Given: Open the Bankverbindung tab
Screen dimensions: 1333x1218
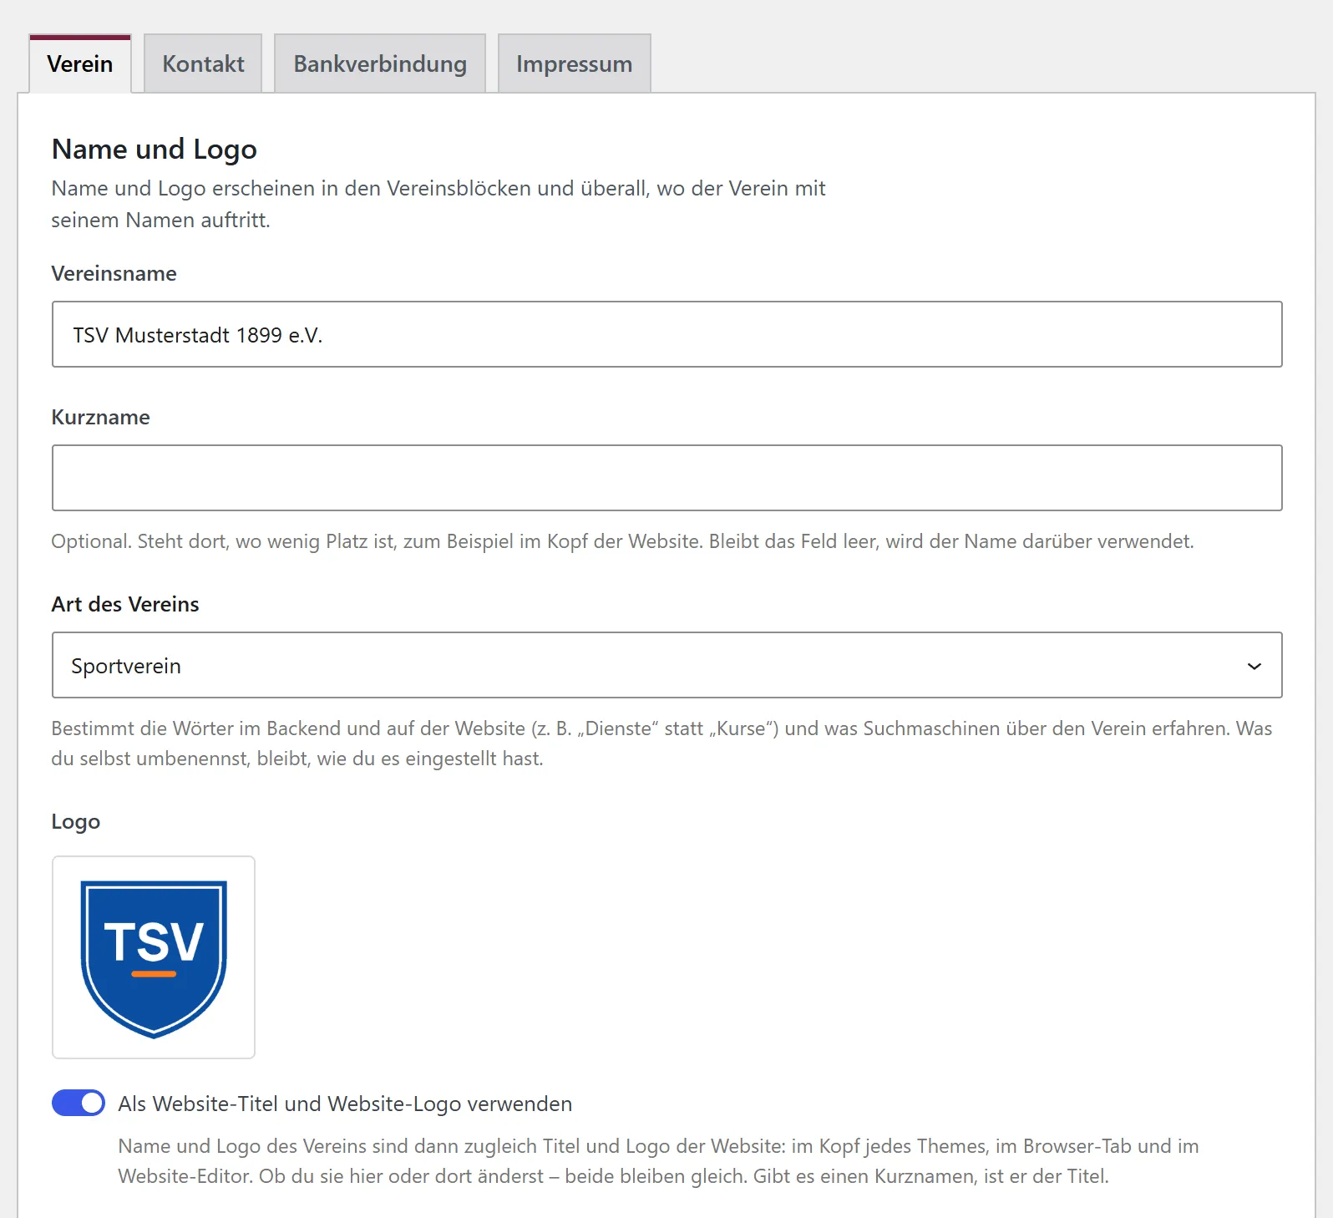Looking at the screenshot, I should [x=380, y=63].
